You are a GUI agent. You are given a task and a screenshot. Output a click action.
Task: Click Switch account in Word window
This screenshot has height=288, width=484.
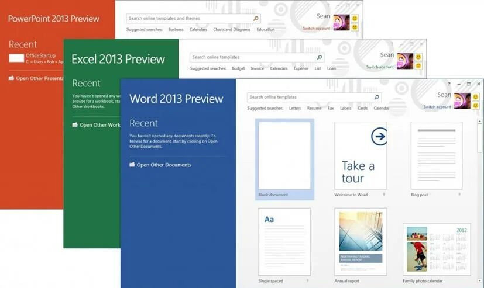coord(437,107)
